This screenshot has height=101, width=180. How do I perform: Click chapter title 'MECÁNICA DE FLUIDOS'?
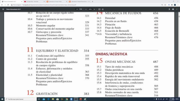tap(123, 13)
